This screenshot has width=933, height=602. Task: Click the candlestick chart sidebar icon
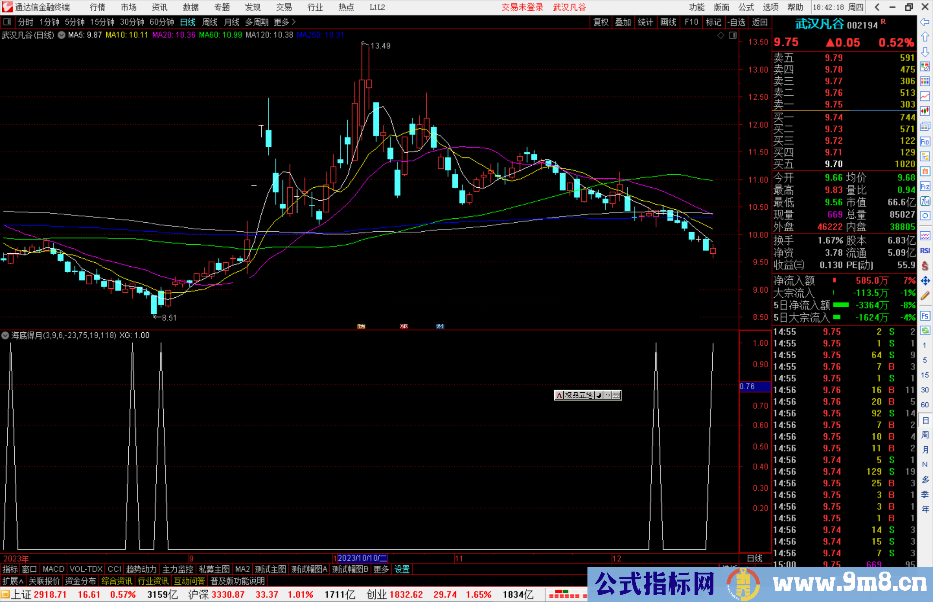(925, 111)
